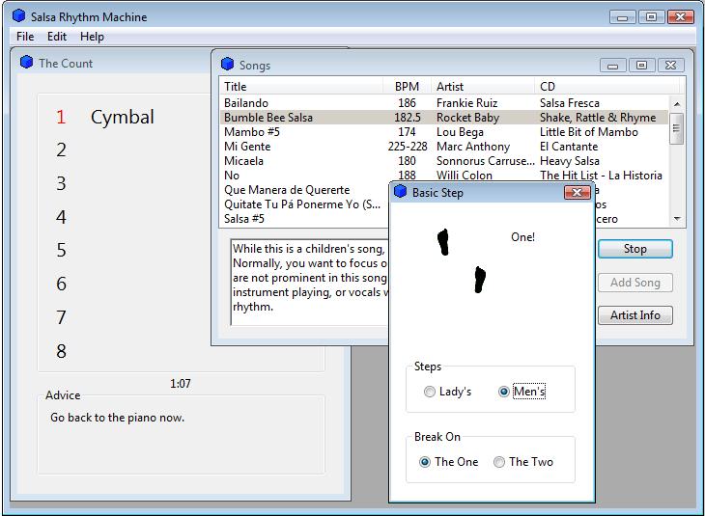Open the Help menu
Screen dimensions: 705x516
pos(92,37)
